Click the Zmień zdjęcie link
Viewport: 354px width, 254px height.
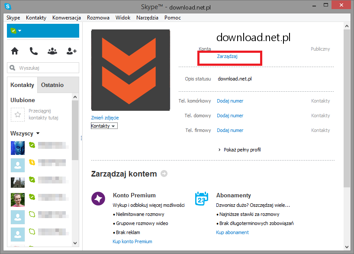point(105,118)
